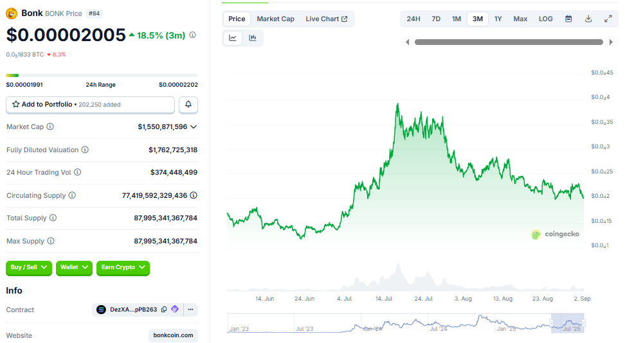Open Wallet dropdown
Image resolution: width=625 pixels, height=343 pixels.
pyautogui.click(x=74, y=267)
